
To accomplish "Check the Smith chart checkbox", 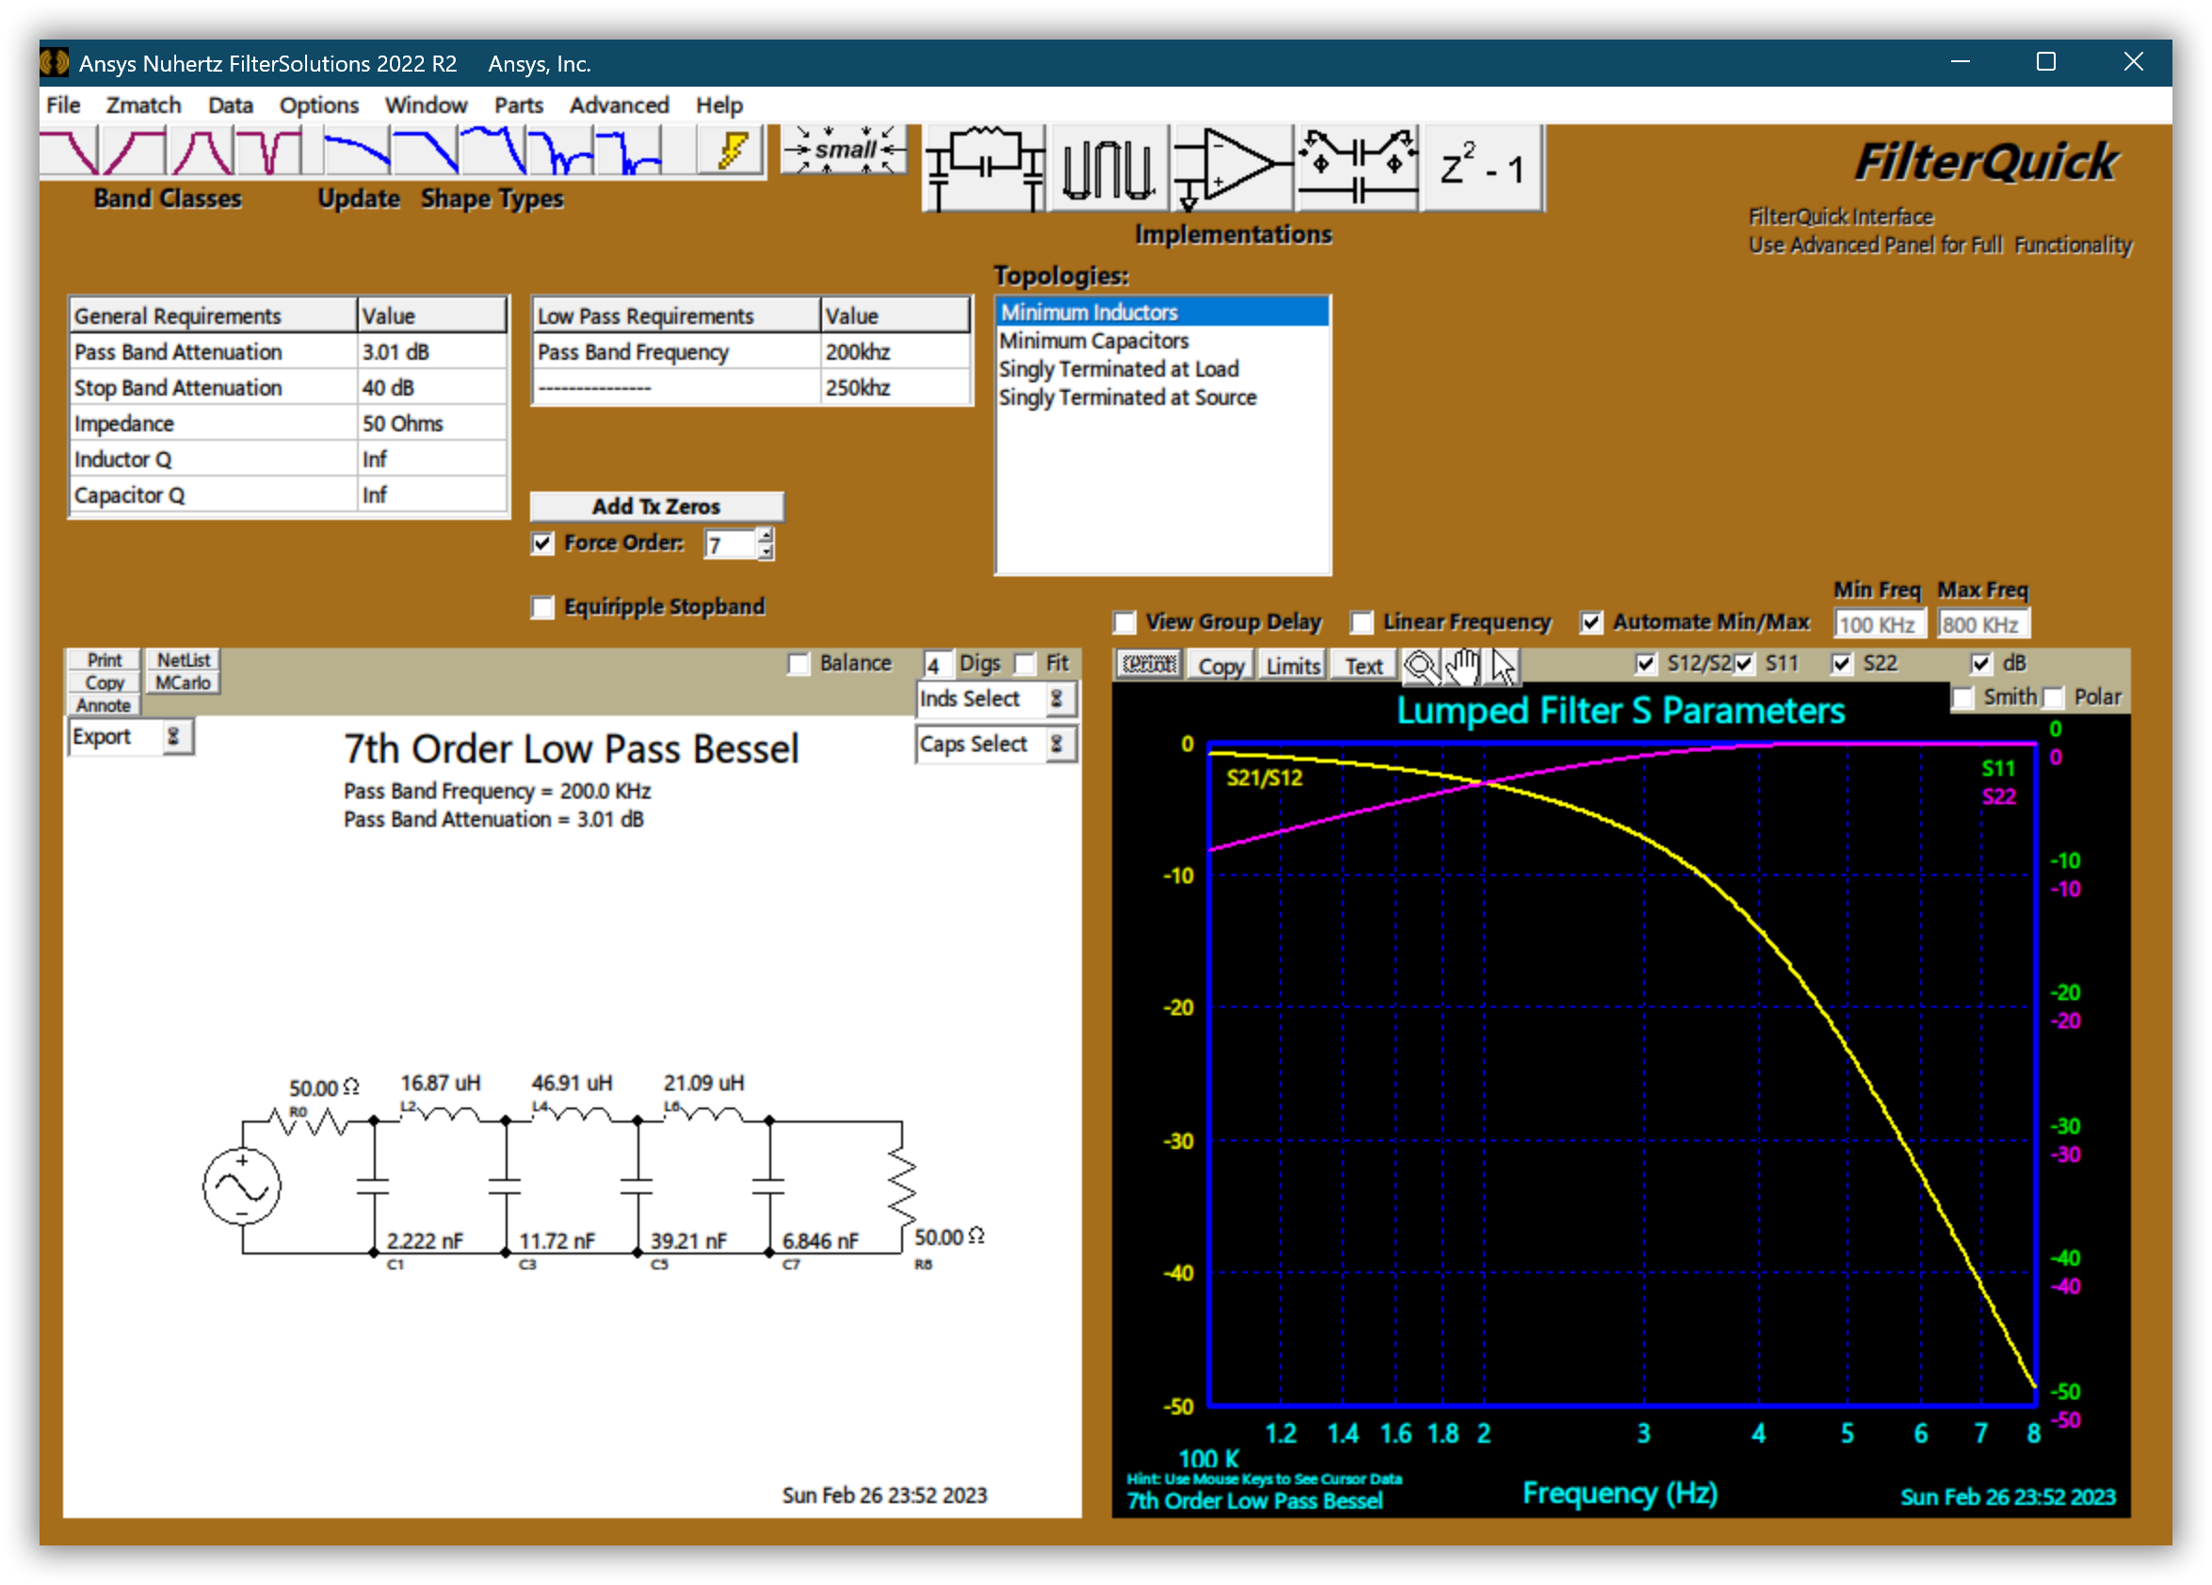I will pos(1963,698).
